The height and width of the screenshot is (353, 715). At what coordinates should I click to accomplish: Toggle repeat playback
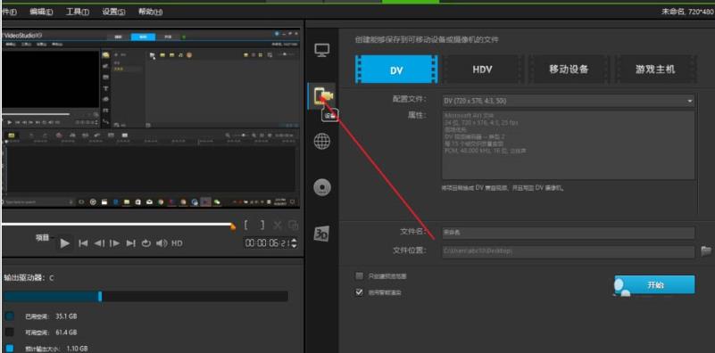tap(145, 243)
